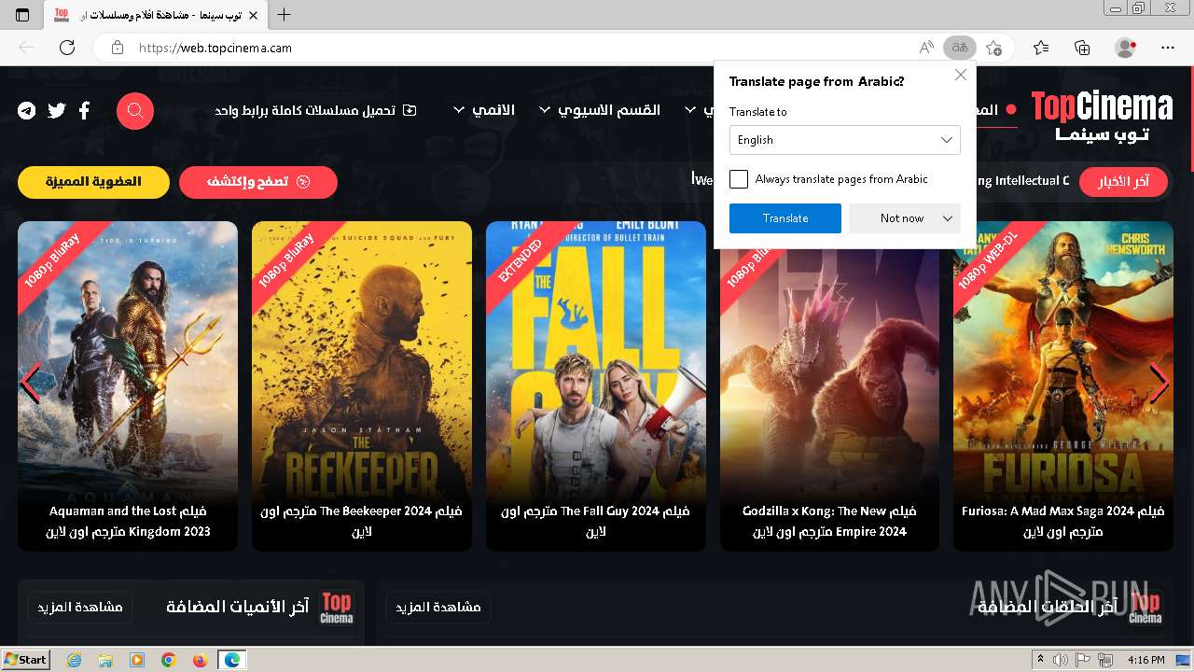Go to previous slide in movie carousel

[x=30, y=384]
